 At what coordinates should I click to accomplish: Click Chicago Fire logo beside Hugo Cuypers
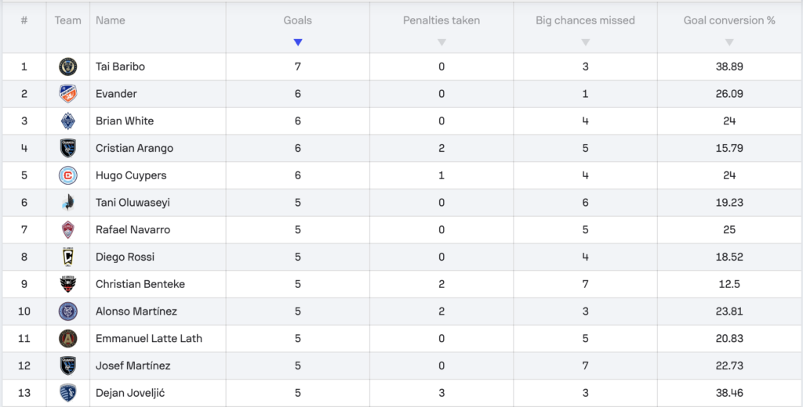click(x=67, y=175)
